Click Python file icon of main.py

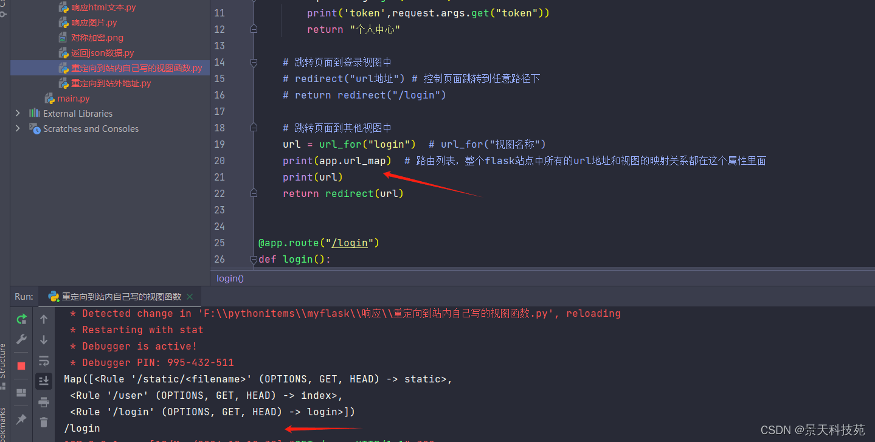tap(49, 98)
